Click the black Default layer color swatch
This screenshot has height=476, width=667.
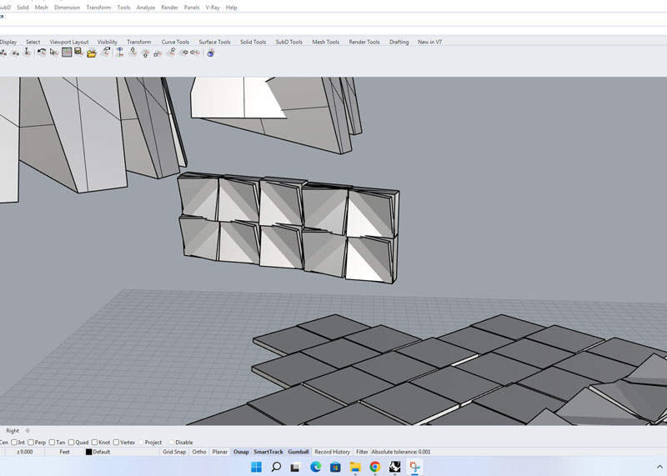pyautogui.click(x=88, y=452)
